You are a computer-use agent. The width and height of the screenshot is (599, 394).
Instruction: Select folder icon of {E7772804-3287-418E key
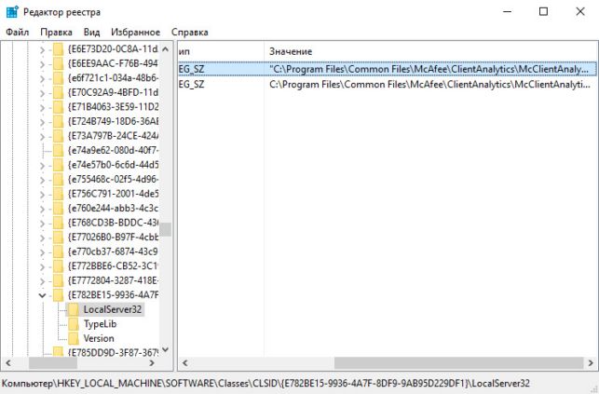(x=58, y=281)
